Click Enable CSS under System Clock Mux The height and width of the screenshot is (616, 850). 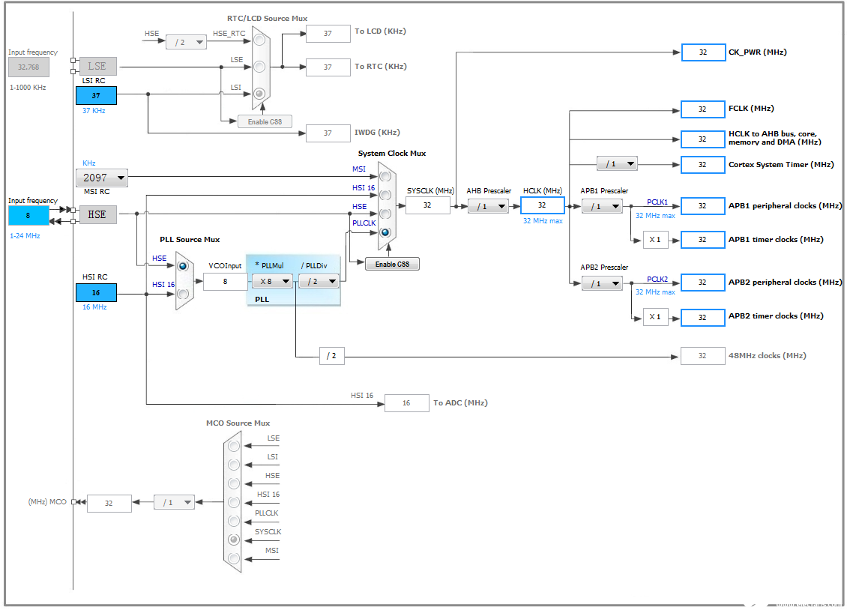click(x=392, y=265)
